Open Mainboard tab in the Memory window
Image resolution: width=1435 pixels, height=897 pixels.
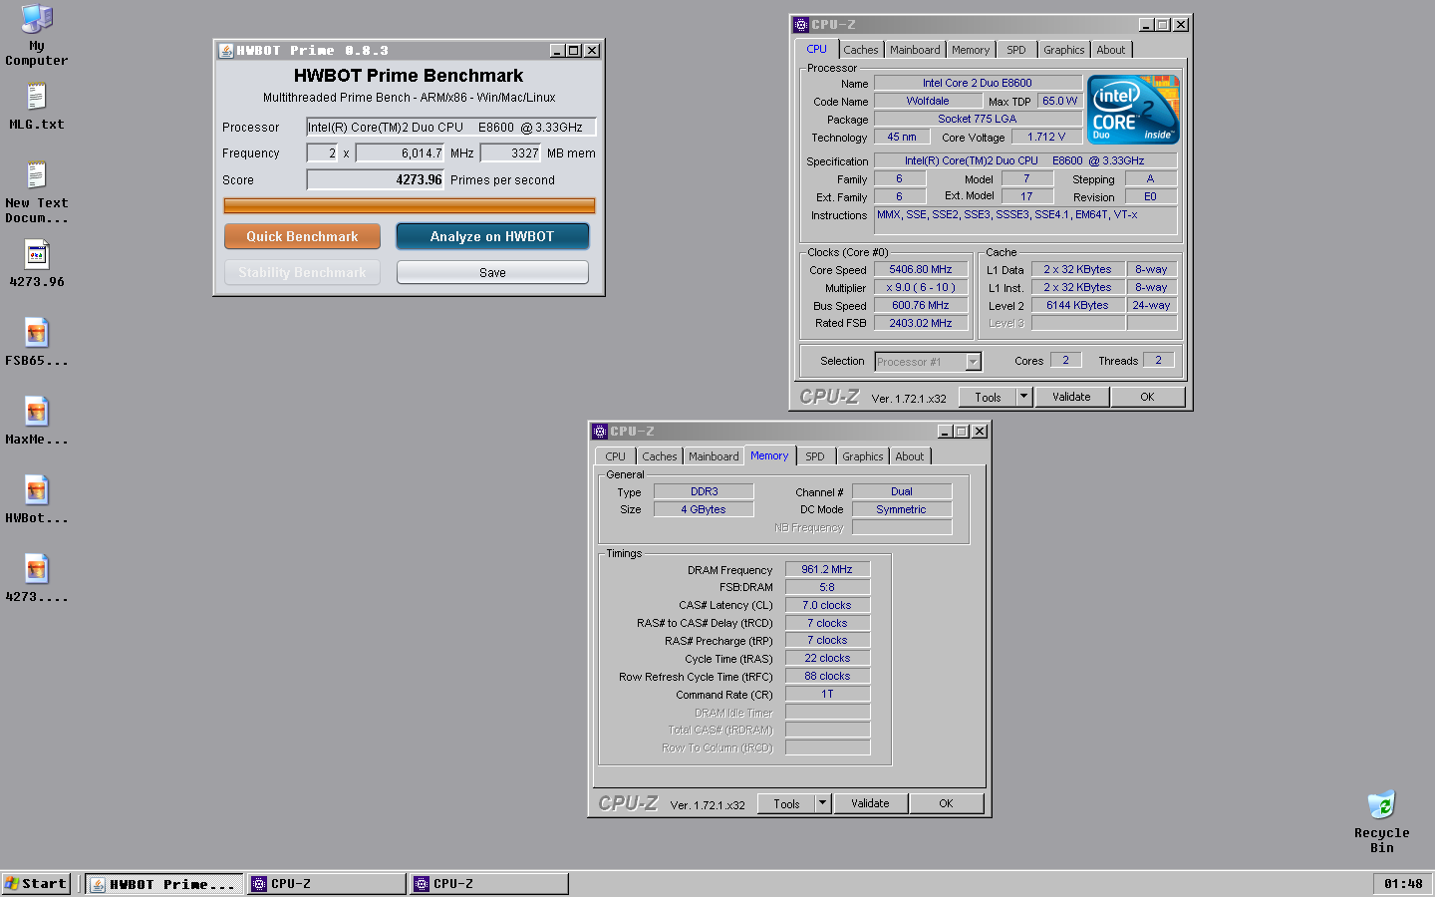coord(714,456)
